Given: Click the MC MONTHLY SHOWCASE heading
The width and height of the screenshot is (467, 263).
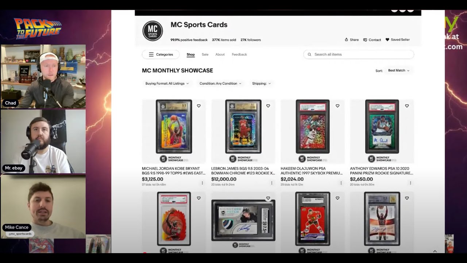Looking at the screenshot, I should click(x=177, y=70).
